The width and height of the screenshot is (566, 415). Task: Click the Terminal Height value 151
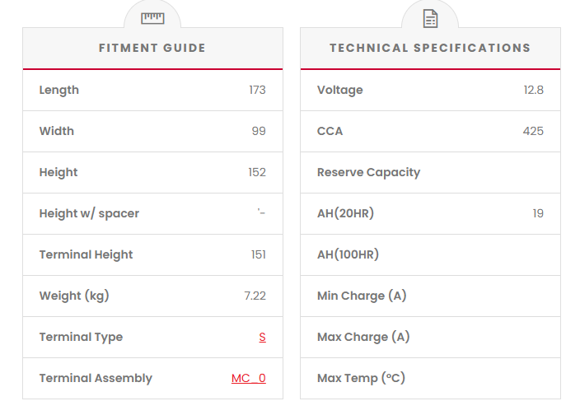click(258, 254)
